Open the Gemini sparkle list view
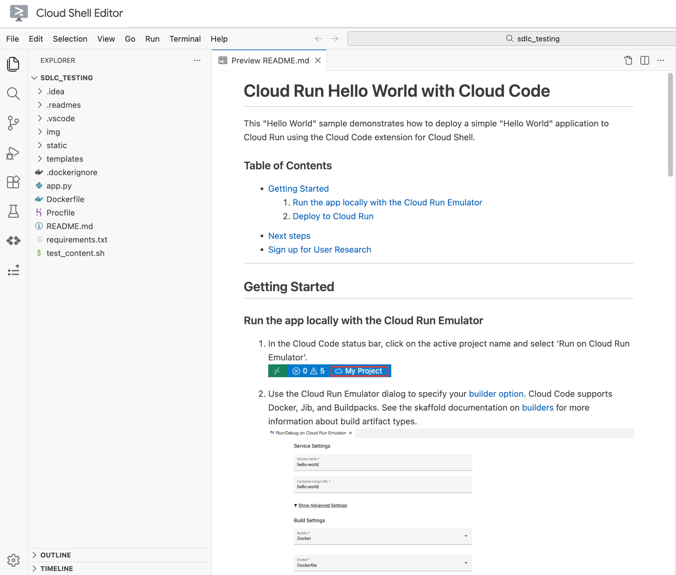 (13, 270)
